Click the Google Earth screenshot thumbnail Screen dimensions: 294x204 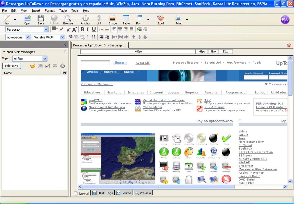tap(118, 159)
